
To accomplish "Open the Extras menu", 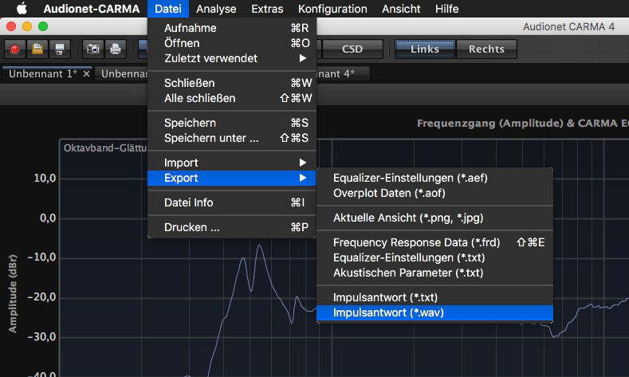I will click(x=267, y=9).
